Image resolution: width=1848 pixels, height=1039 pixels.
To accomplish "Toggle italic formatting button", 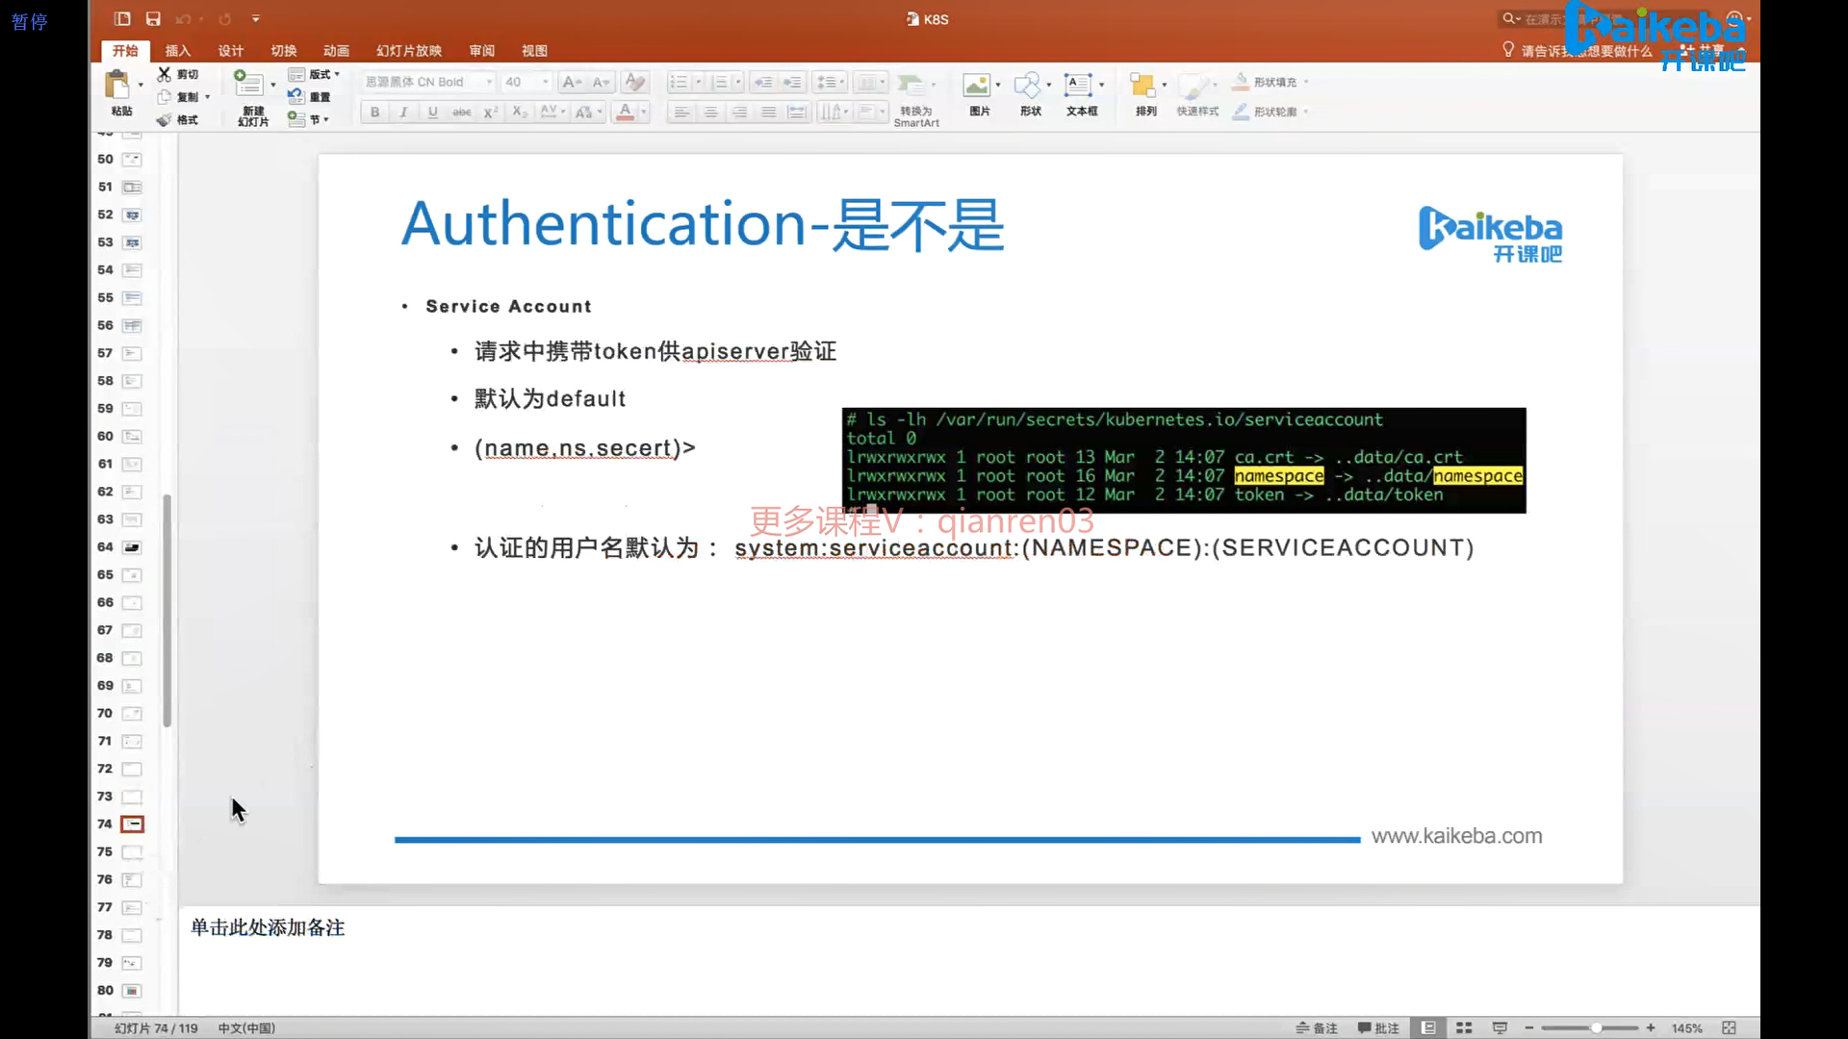I will 403,113.
